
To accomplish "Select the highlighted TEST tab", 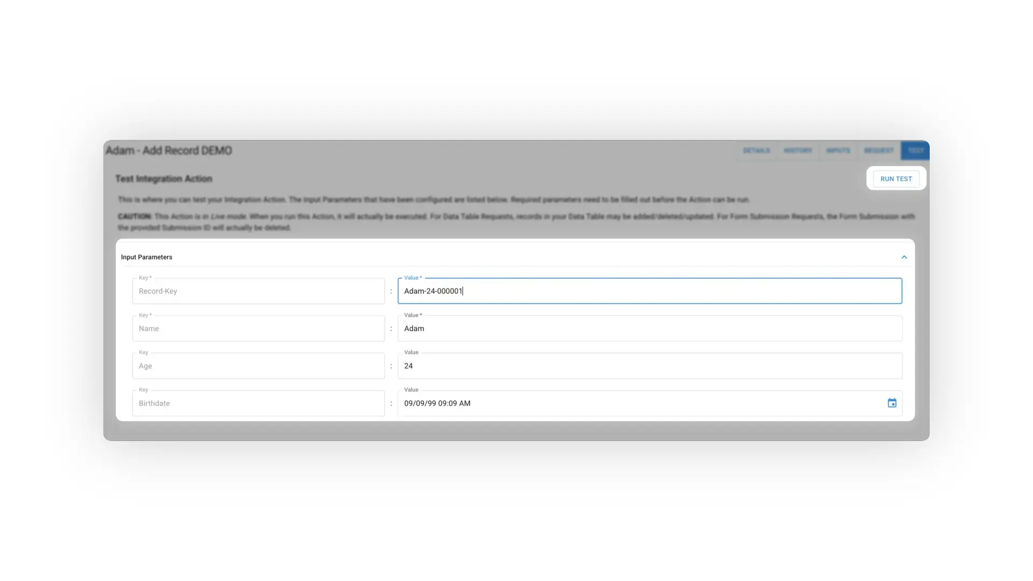I will (915, 151).
